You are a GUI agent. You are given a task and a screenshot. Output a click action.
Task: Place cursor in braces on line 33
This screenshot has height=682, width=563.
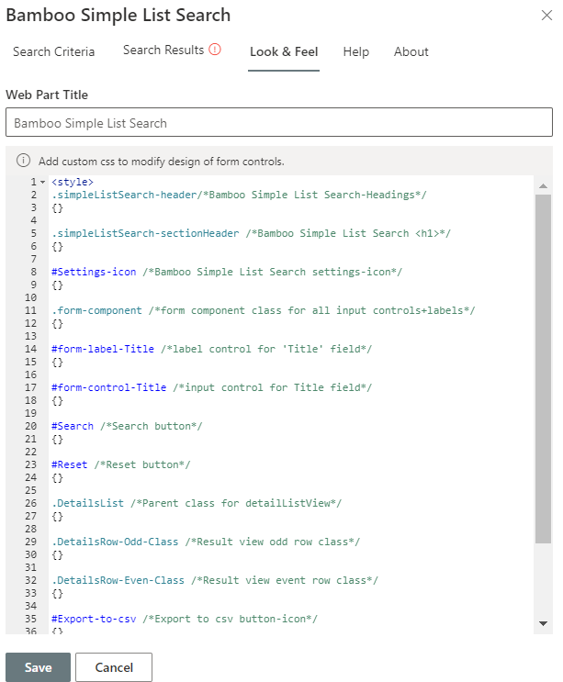click(58, 593)
